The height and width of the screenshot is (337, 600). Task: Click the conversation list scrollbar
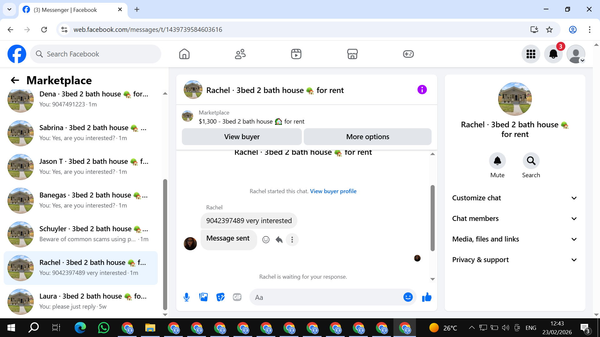point(165,244)
